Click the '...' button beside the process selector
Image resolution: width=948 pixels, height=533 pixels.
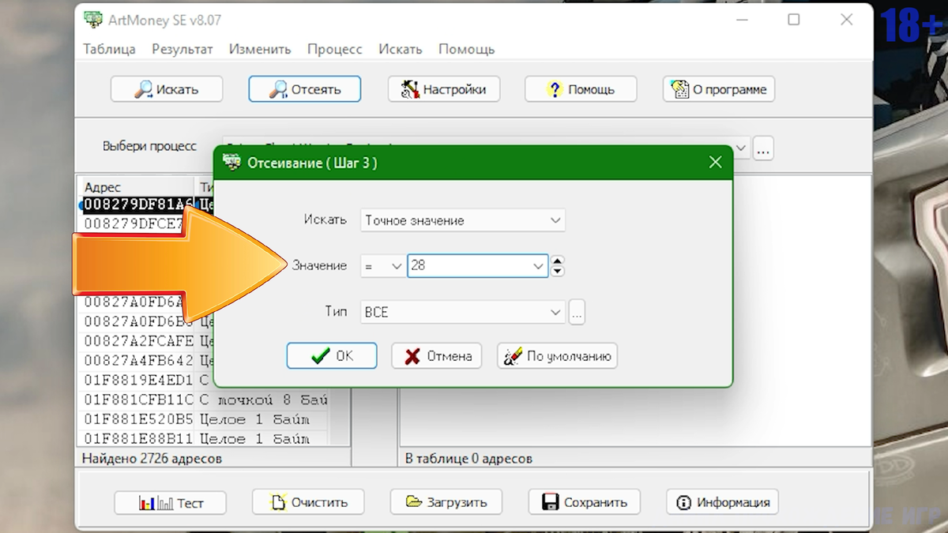pyautogui.click(x=762, y=148)
